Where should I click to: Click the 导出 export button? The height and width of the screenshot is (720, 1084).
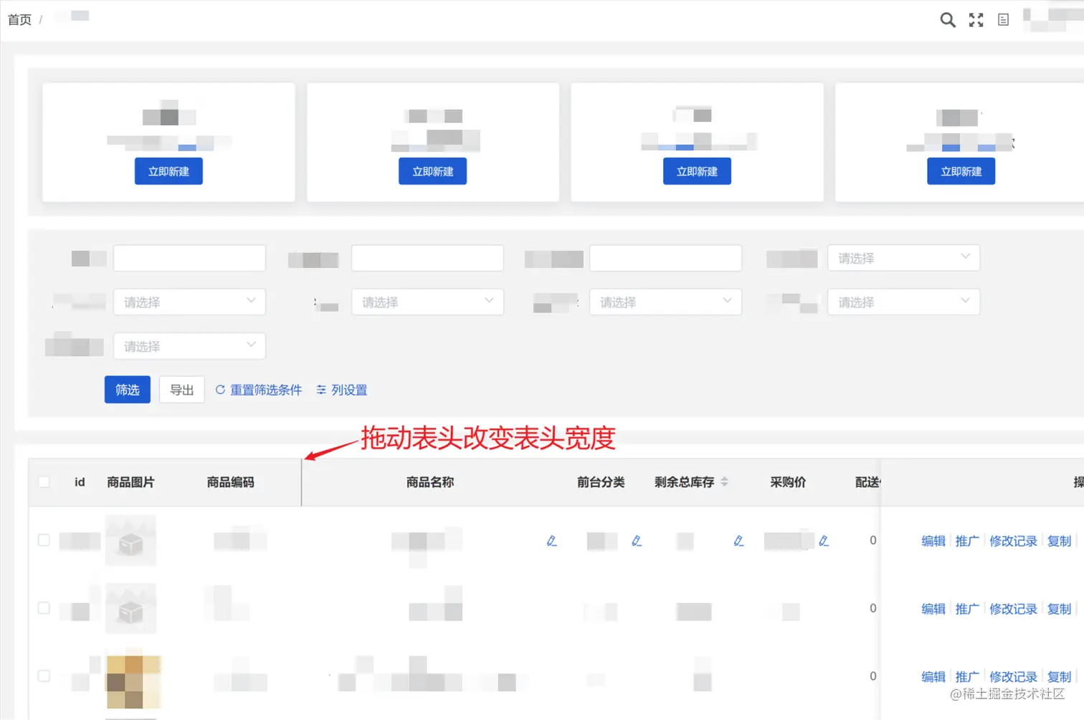coord(181,390)
